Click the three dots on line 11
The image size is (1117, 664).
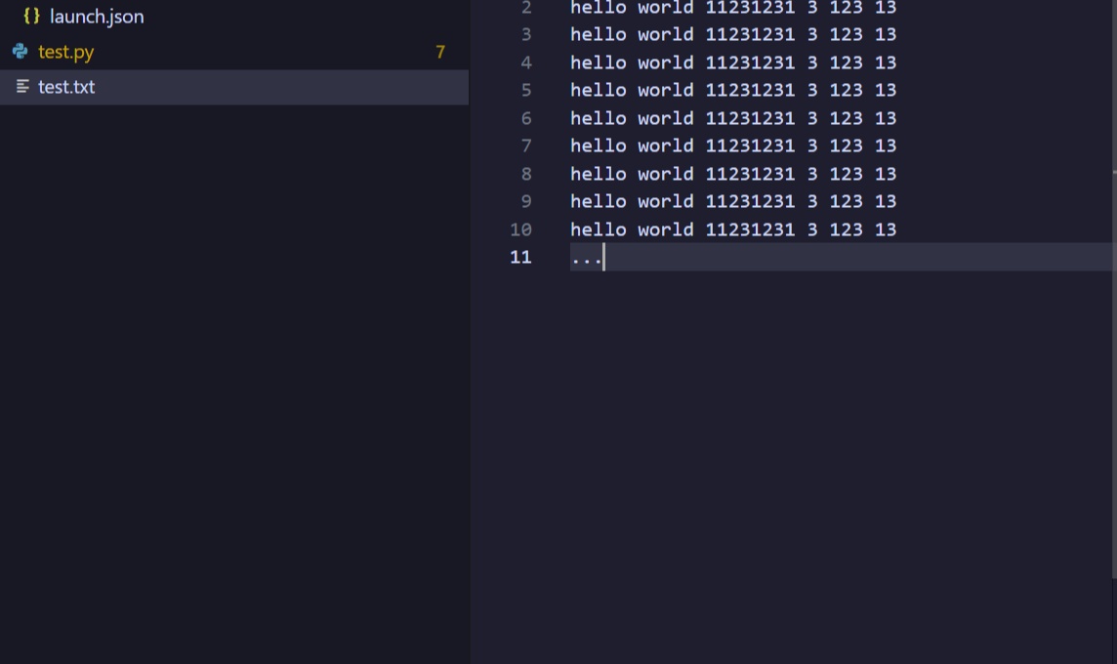[x=586, y=261]
